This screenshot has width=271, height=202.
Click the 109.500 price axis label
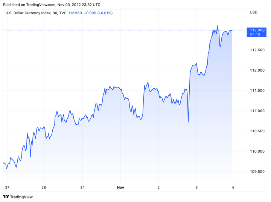(256, 171)
